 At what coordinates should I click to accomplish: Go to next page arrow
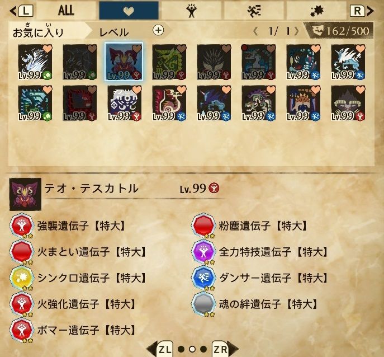point(297,31)
